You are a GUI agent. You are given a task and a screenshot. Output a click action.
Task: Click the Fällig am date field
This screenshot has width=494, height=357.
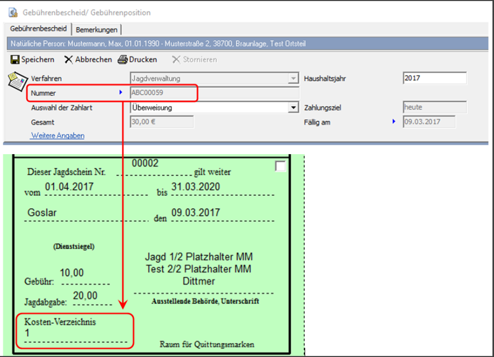[x=434, y=122]
